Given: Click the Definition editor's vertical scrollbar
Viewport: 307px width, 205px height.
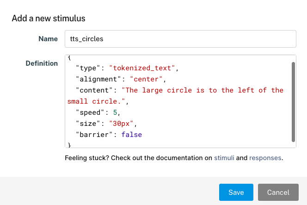Looking at the screenshot, I should pyautogui.click(x=293, y=102).
